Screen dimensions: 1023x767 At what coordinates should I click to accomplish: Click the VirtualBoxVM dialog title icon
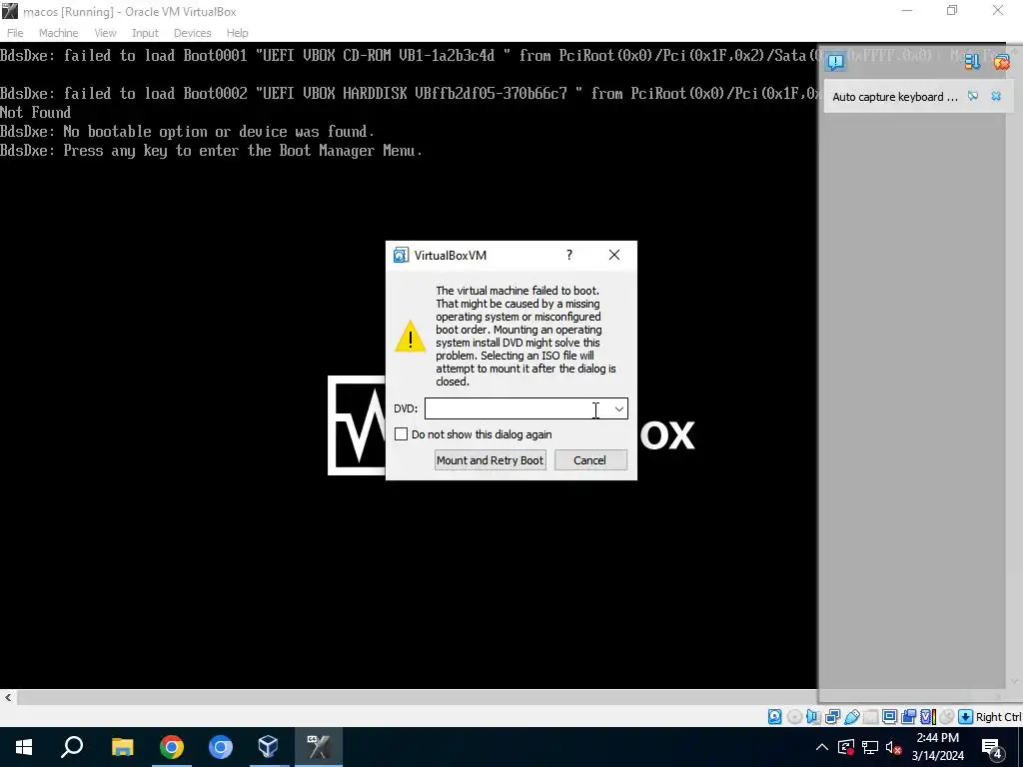(x=401, y=255)
